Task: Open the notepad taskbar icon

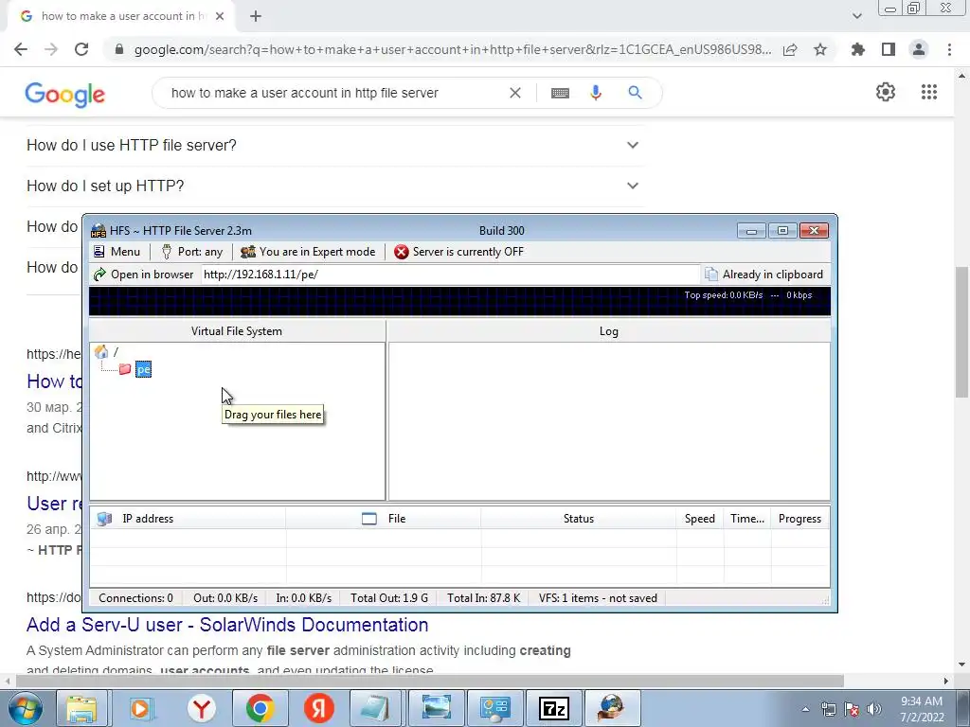Action: pyautogui.click(x=375, y=708)
